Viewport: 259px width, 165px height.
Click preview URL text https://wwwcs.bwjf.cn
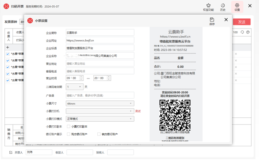pyautogui.click(x=175, y=37)
